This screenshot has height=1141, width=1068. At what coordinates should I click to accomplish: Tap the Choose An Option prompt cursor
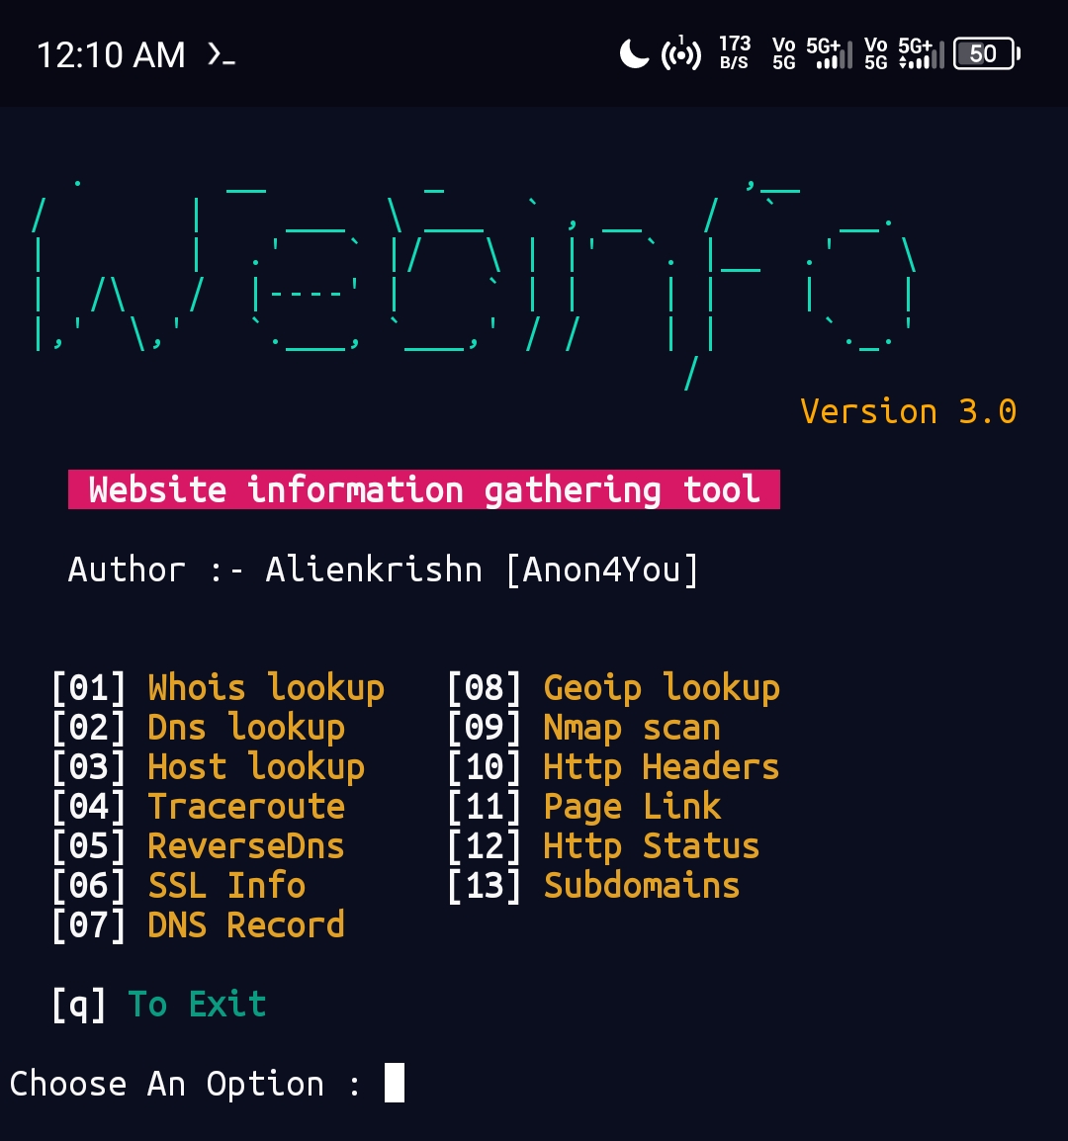[394, 1083]
